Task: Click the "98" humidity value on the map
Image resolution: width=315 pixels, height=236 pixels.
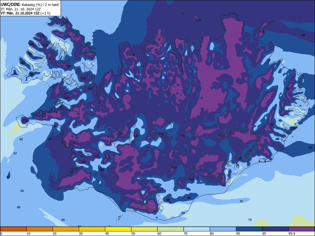Action: click(31, 75)
